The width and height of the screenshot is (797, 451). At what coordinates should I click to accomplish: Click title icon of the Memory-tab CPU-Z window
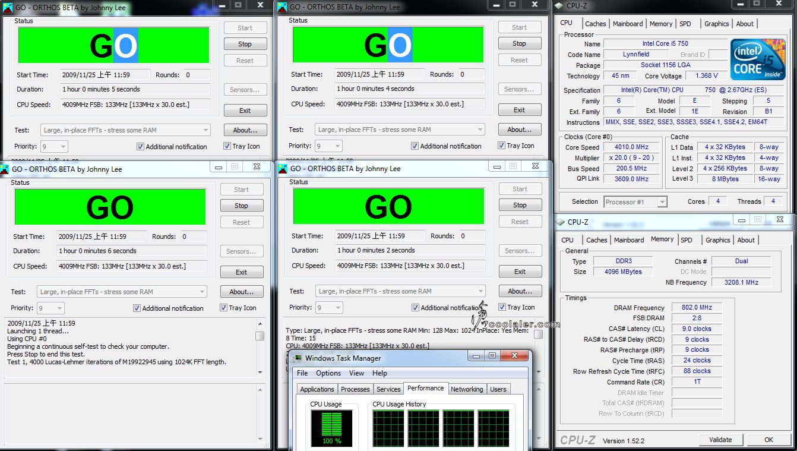tap(560, 222)
